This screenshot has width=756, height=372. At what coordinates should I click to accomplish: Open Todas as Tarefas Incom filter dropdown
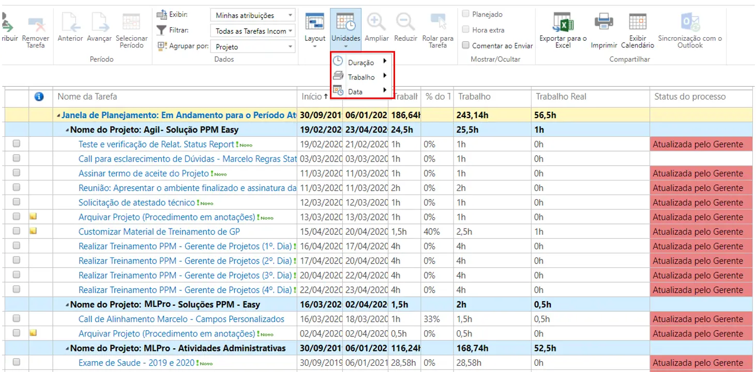click(253, 31)
